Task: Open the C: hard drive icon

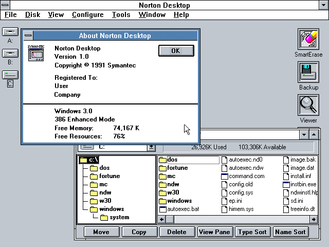Action: (x=10, y=75)
